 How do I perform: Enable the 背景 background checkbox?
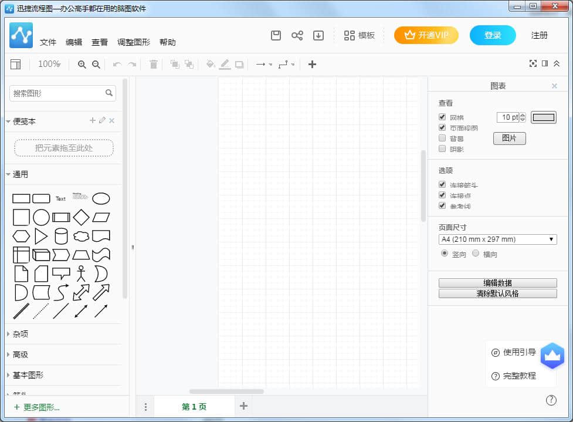(443, 139)
